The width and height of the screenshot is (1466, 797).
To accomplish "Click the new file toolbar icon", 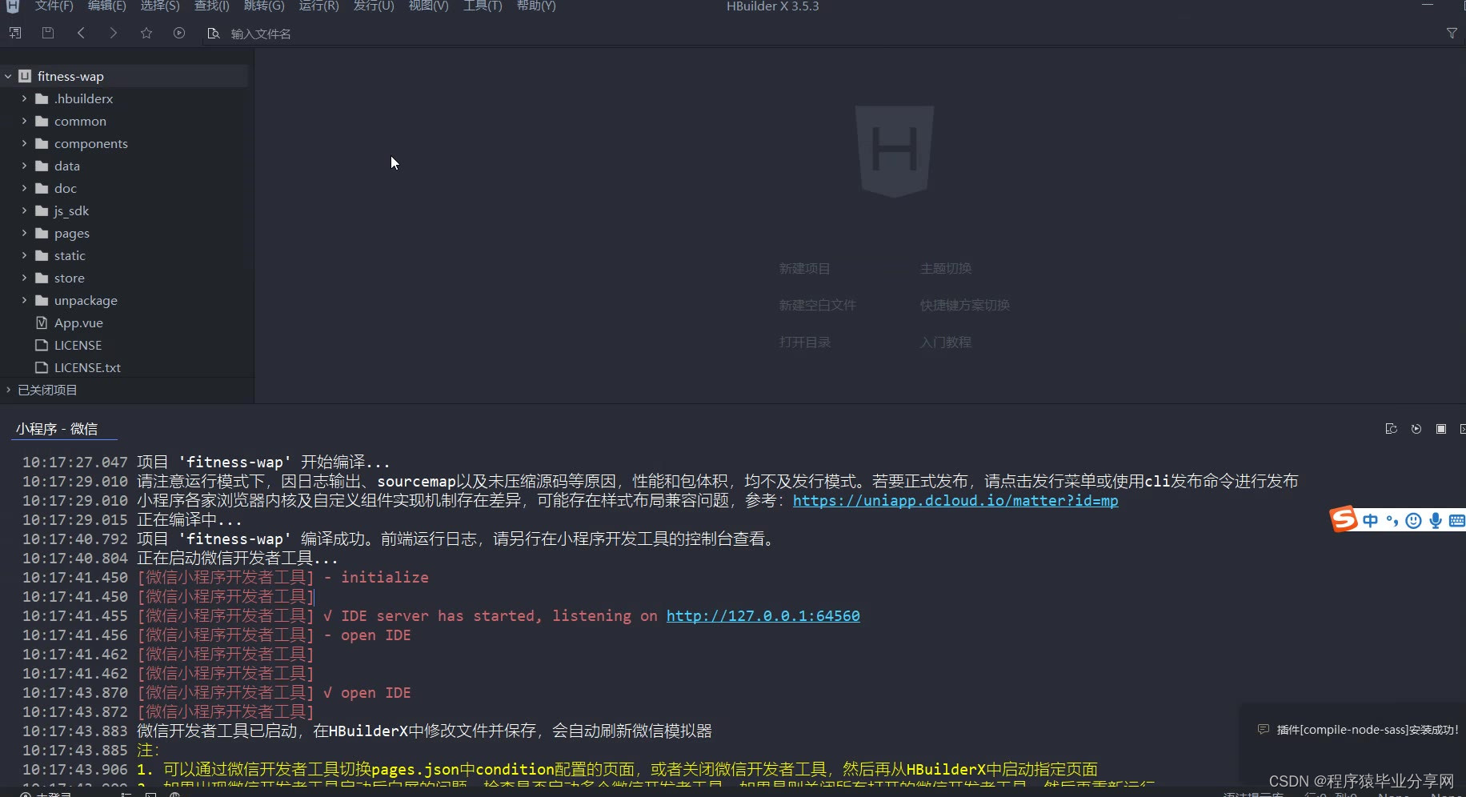I will (x=15, y=33).
